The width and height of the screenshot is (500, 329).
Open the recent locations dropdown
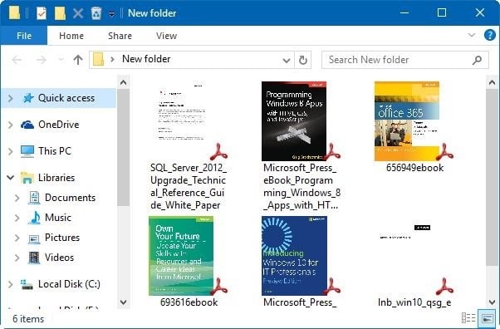(61, 60)
